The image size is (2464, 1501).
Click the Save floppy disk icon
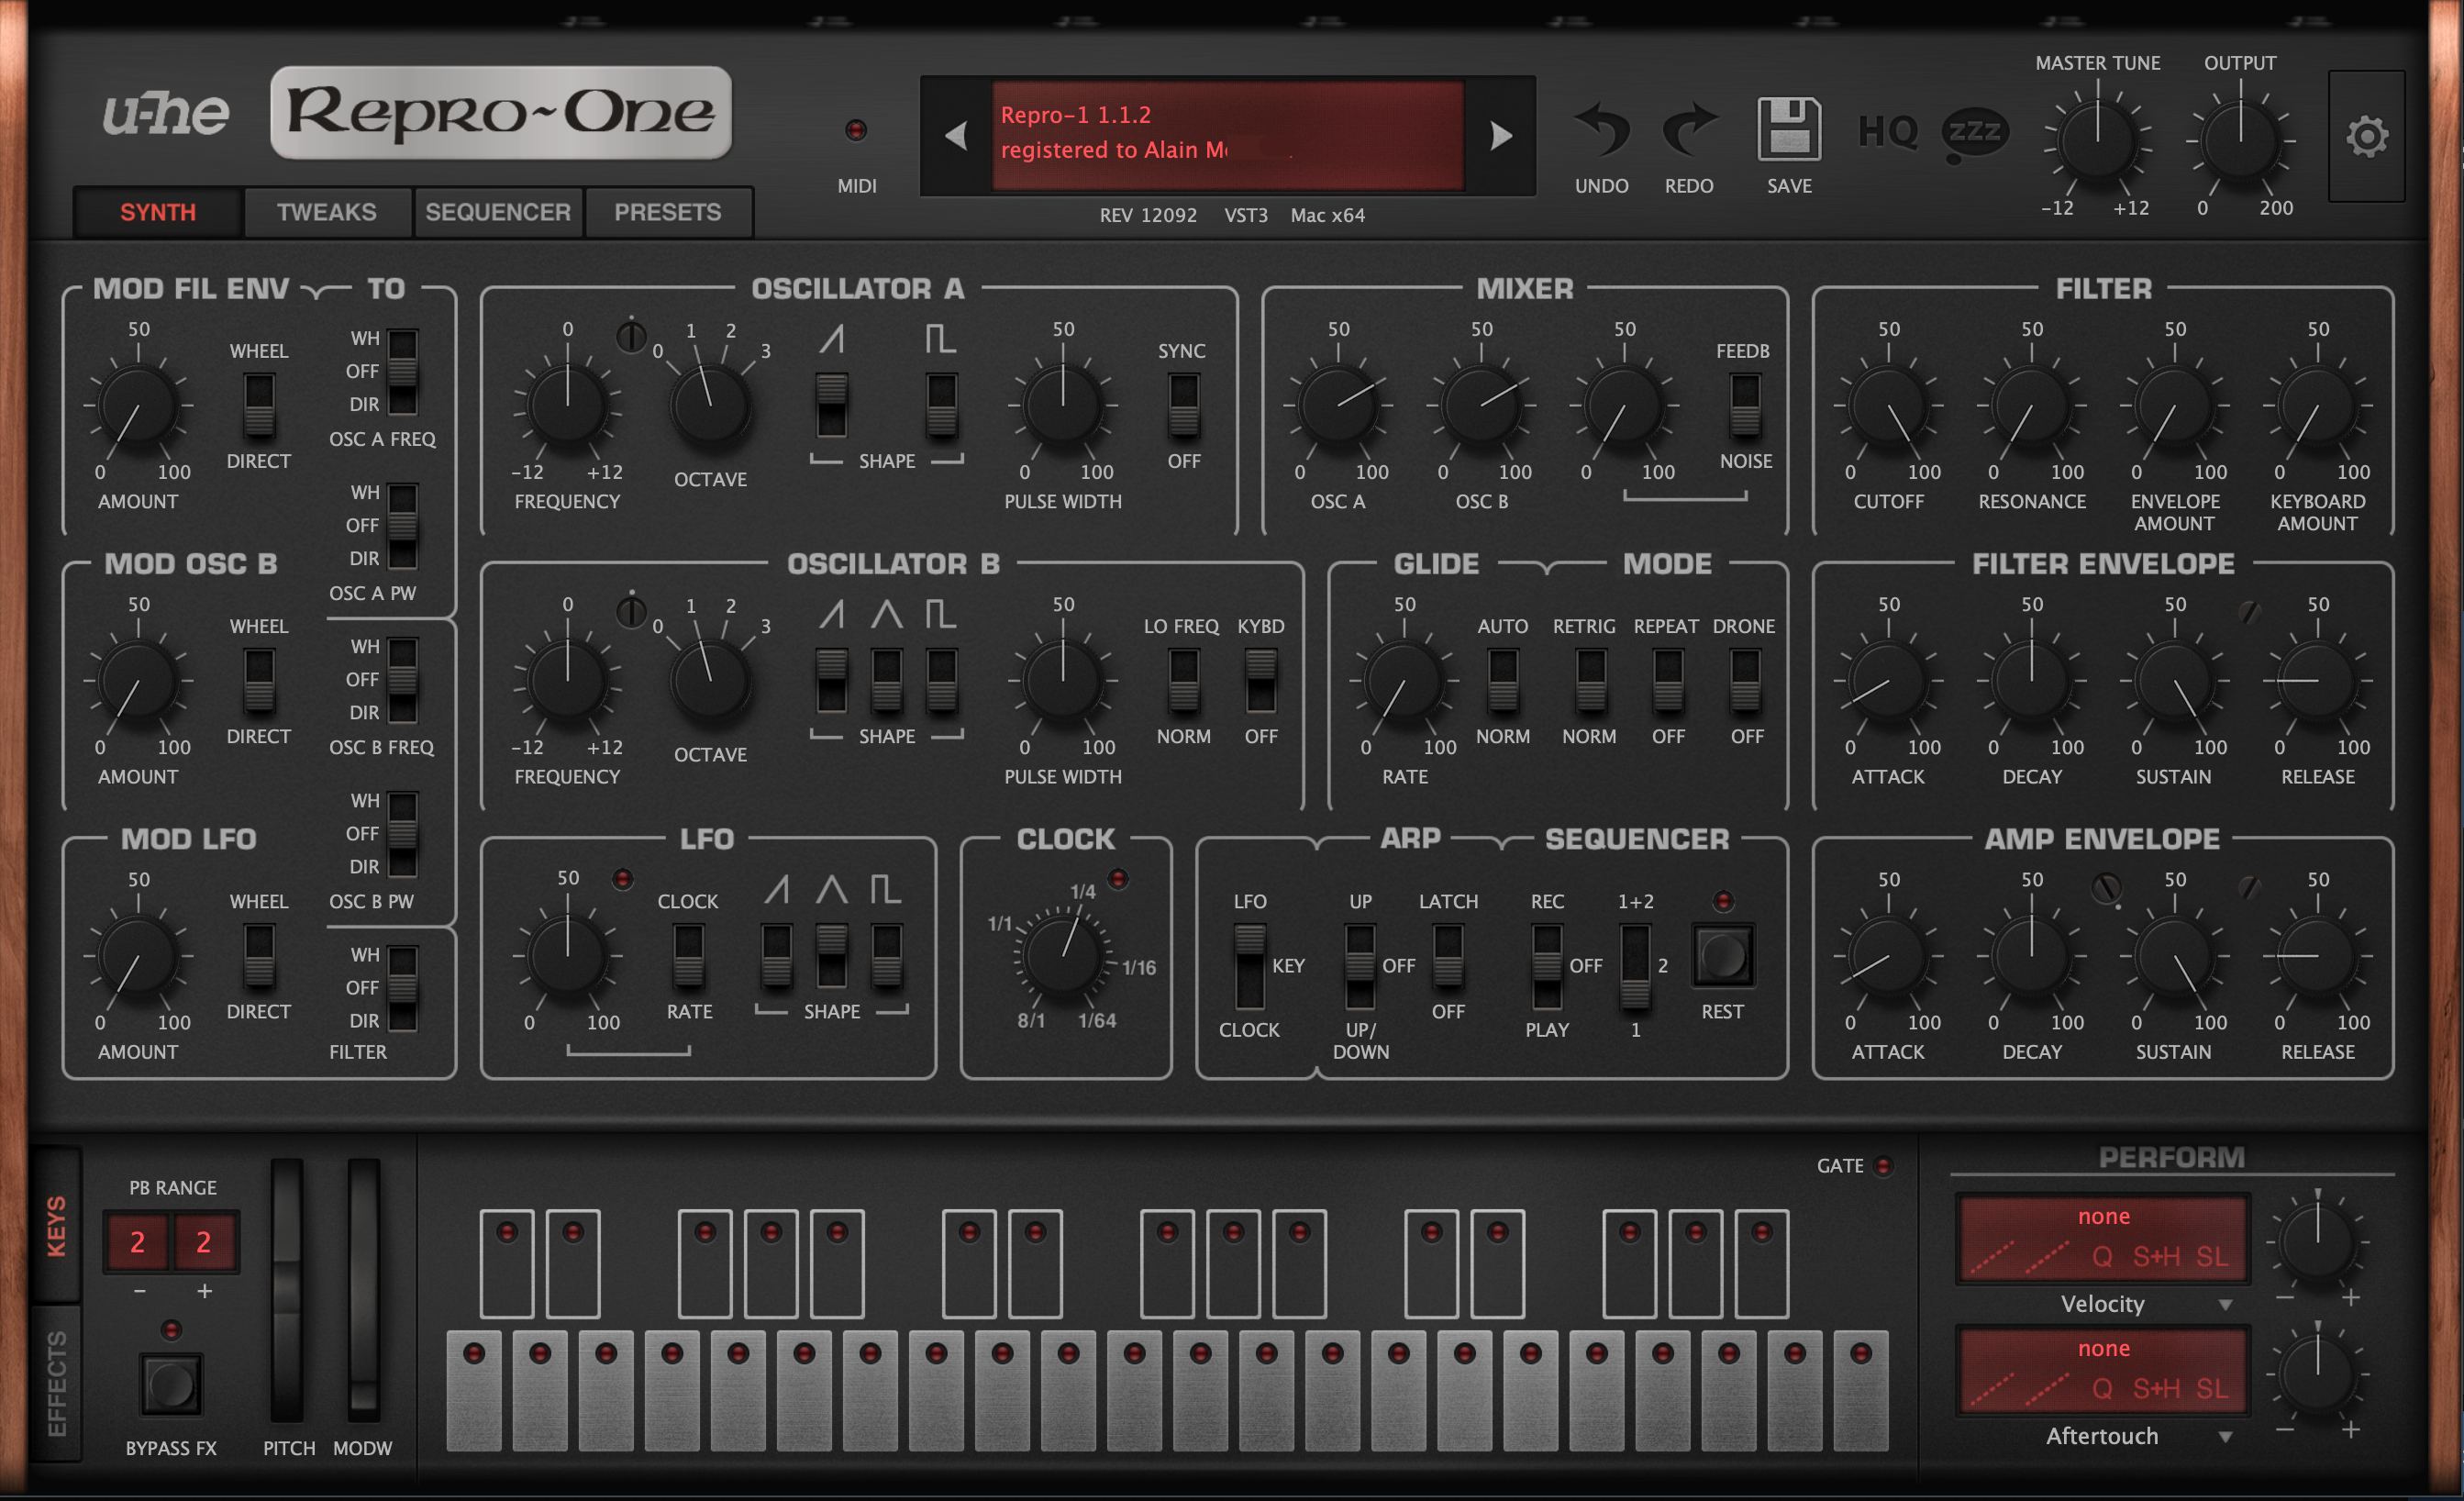pyautogui.click(x=1788, y=130)
